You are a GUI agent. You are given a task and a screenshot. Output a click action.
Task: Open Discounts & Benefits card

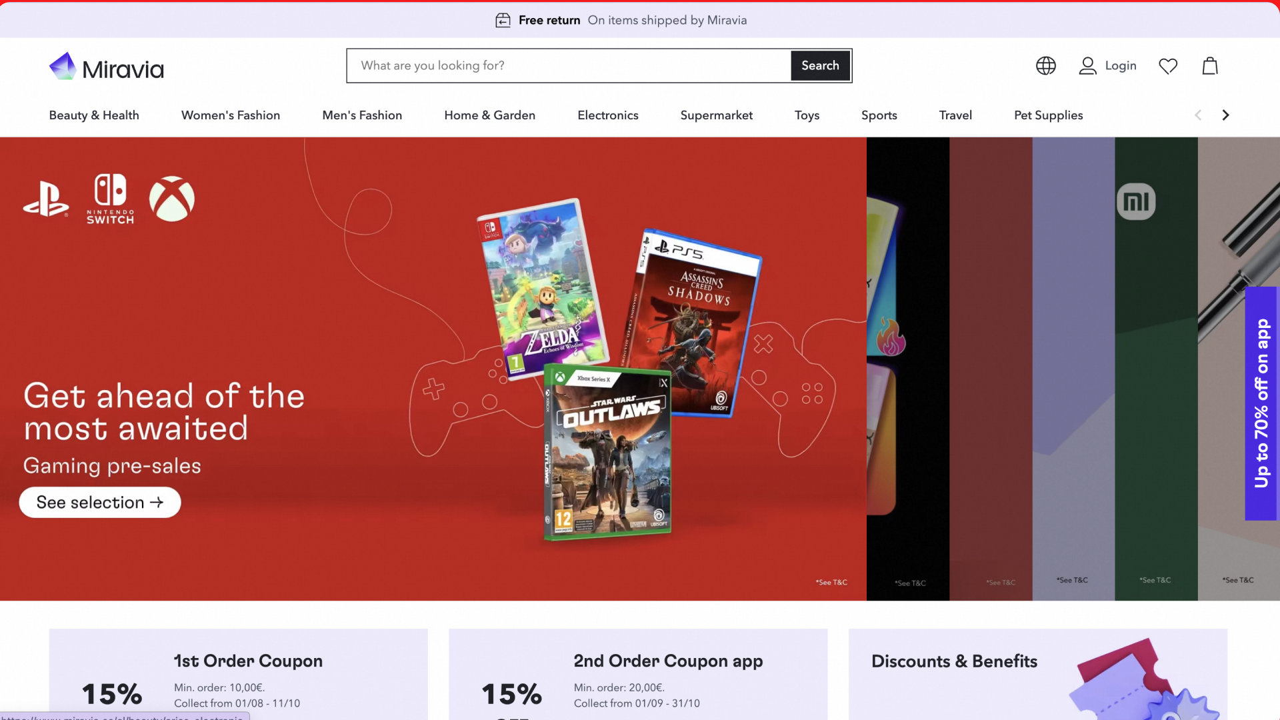click(1038, 674)
